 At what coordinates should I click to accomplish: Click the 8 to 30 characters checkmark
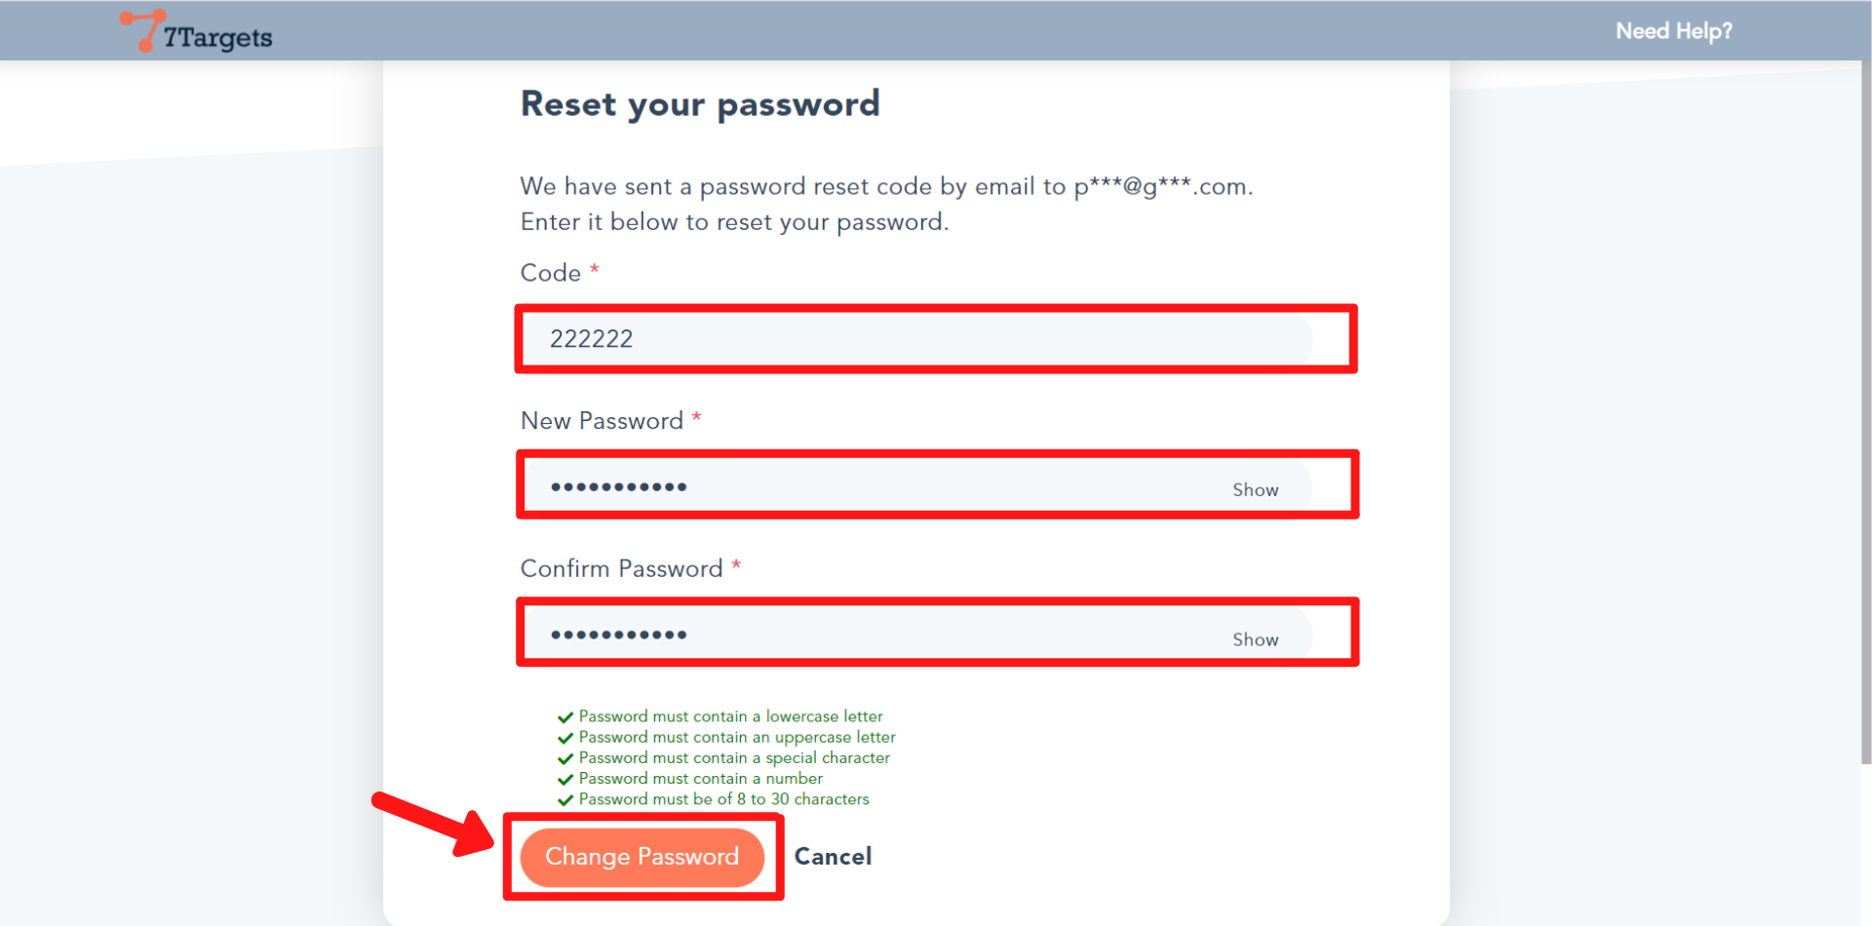pyautogui.click(x=565, y=800)
